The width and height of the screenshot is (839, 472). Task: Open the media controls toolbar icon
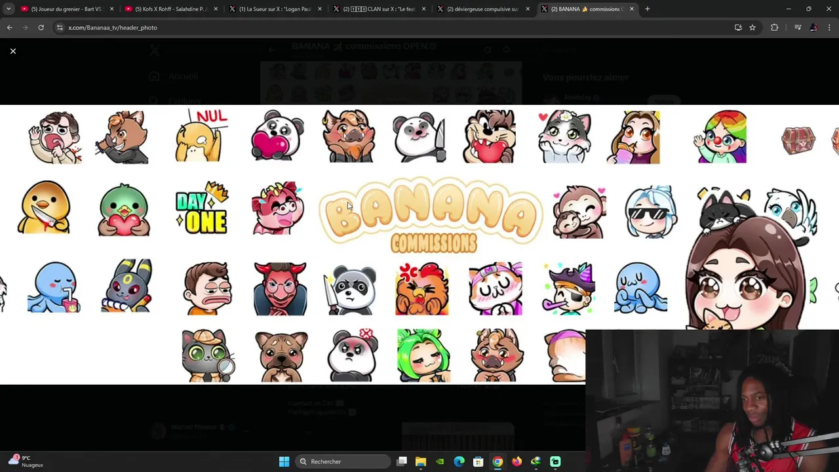point(798,28)
